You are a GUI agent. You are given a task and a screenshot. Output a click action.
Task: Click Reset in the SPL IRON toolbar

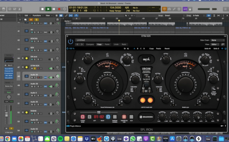pos(167,49)
